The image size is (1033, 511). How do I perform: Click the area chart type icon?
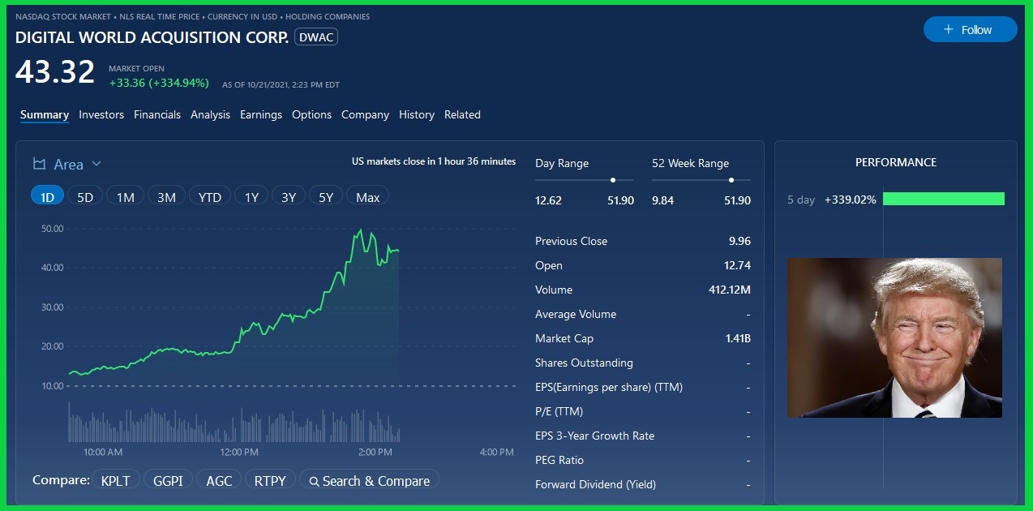point(39,165)
